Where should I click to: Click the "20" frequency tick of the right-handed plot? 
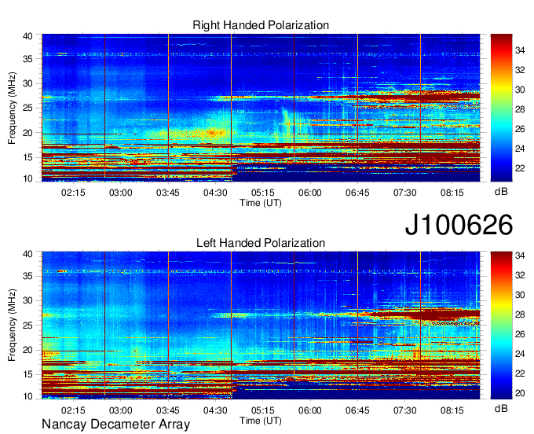[x=27, y=133]
